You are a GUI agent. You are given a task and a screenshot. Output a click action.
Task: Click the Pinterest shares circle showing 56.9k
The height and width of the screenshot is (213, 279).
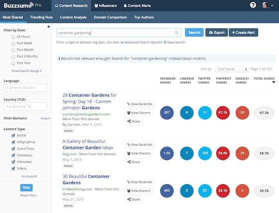click(x=223, y=153)
